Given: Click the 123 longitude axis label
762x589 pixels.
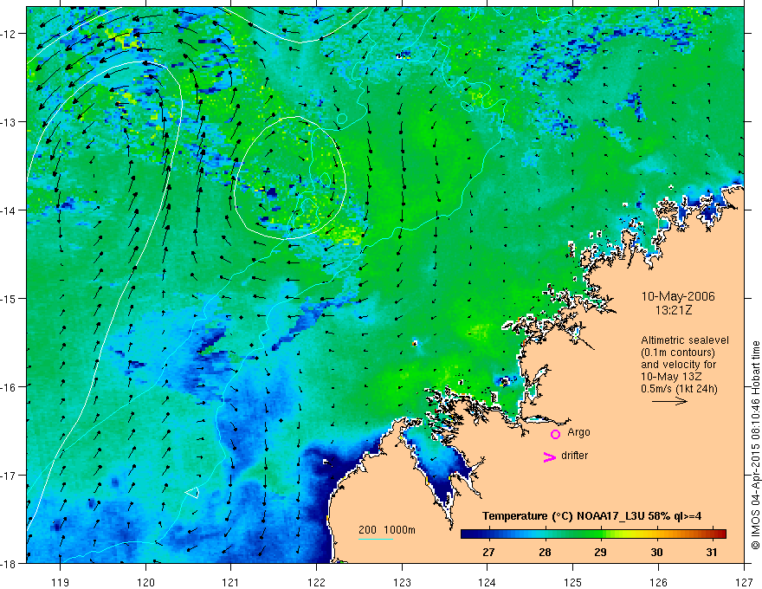Looking at the screenshot, I should [x=402, y=583].
